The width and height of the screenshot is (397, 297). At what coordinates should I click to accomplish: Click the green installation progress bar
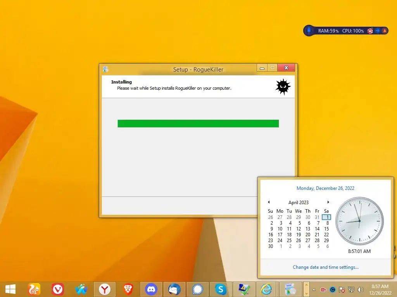pyautogui.click(x=198, y=123)
